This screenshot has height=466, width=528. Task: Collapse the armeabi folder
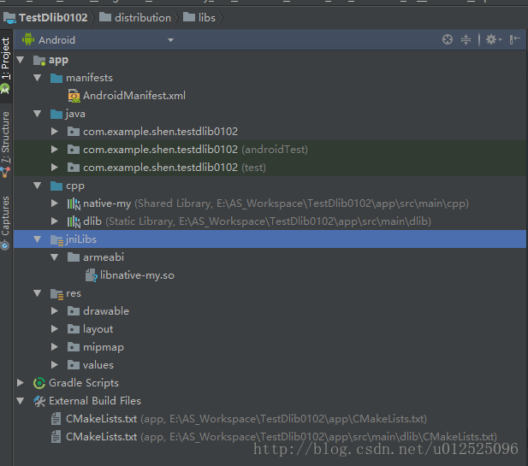pos(55,257)
